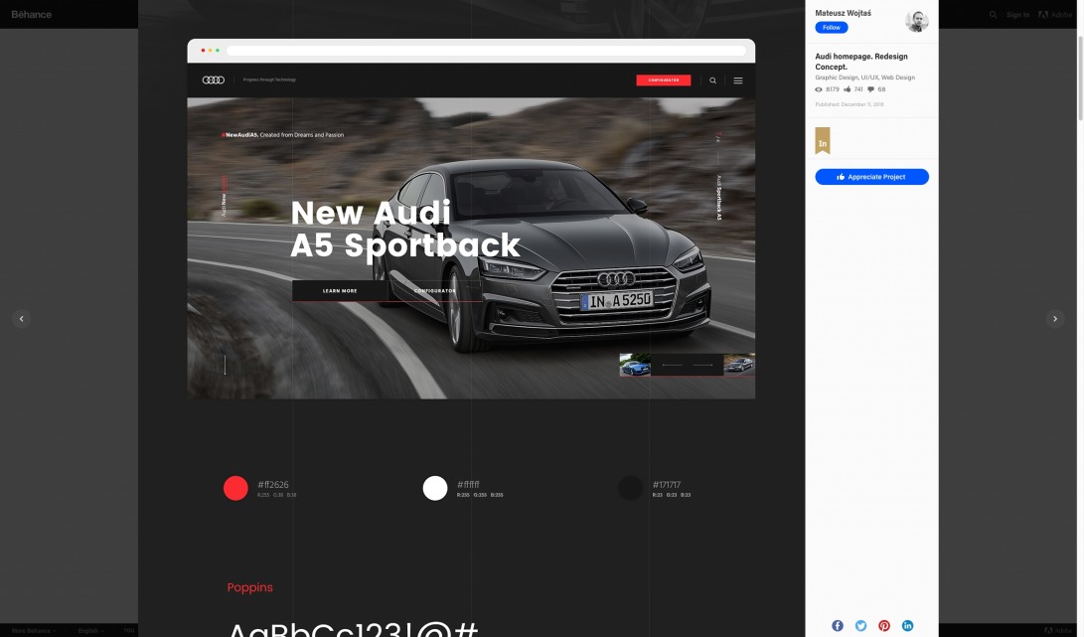This screenshot has width=1084, height=637.
Task: Go to the previous project arrow
Action: click(x=22, y=319)
